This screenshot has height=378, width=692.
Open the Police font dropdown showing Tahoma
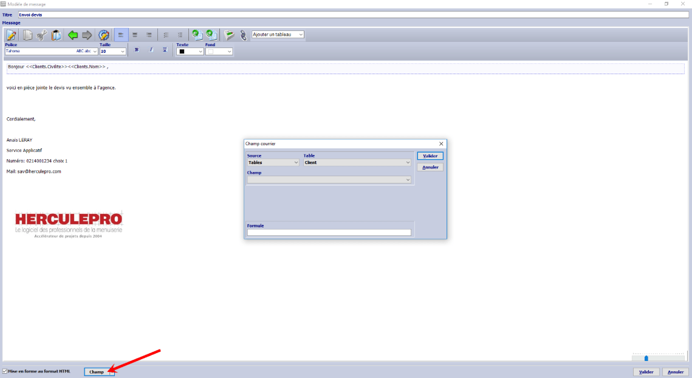[51, 51]
